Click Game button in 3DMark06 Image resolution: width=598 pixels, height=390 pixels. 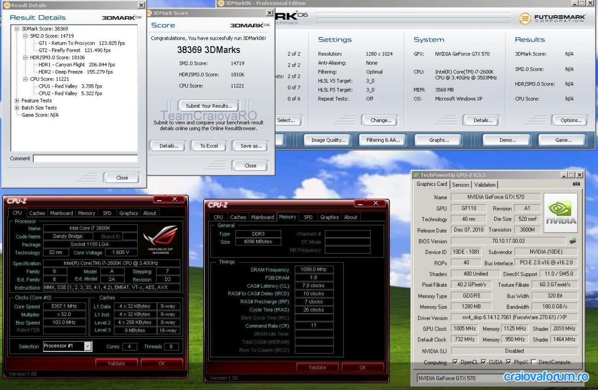pyautogui.click(x=563, y=140)
